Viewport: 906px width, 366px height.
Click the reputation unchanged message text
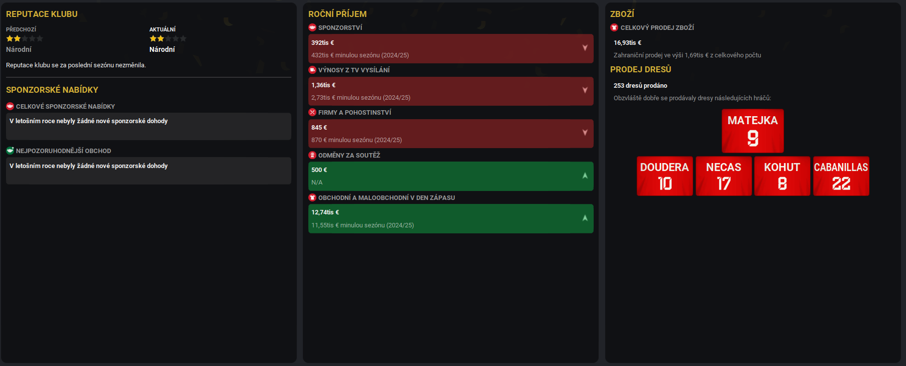(76, 65)
